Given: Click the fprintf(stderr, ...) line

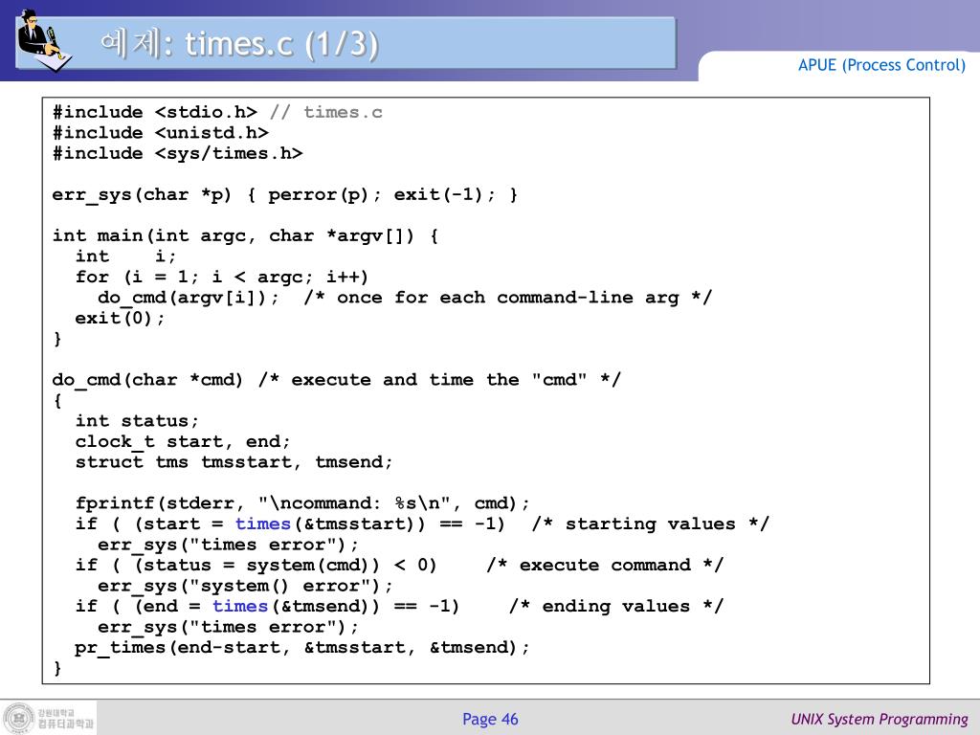Looking at the screenshot, I should tap(302, 503).
